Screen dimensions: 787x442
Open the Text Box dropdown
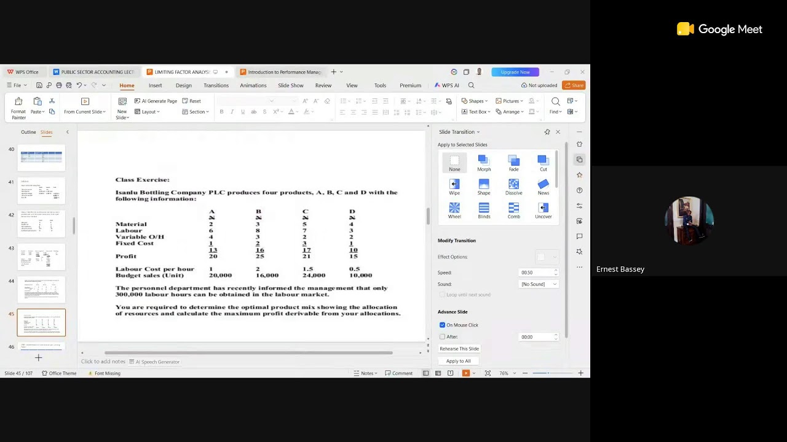[477, 112]
